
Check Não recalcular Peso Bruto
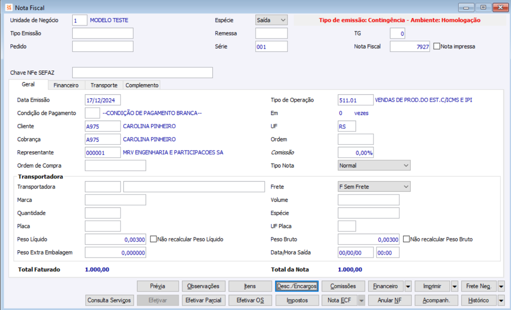406,239
